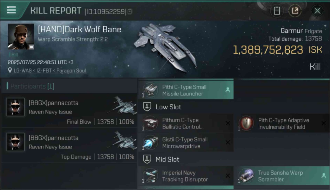The width and height of the screenshot is (330, 190).
Task: Tap pilot icon on True Sansha Warp Scrambler
Action: click(x=324, y=176)
